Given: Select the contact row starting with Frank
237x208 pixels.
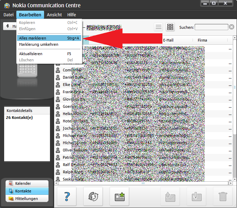Looking at the screenshot, I should pos(143,92).
